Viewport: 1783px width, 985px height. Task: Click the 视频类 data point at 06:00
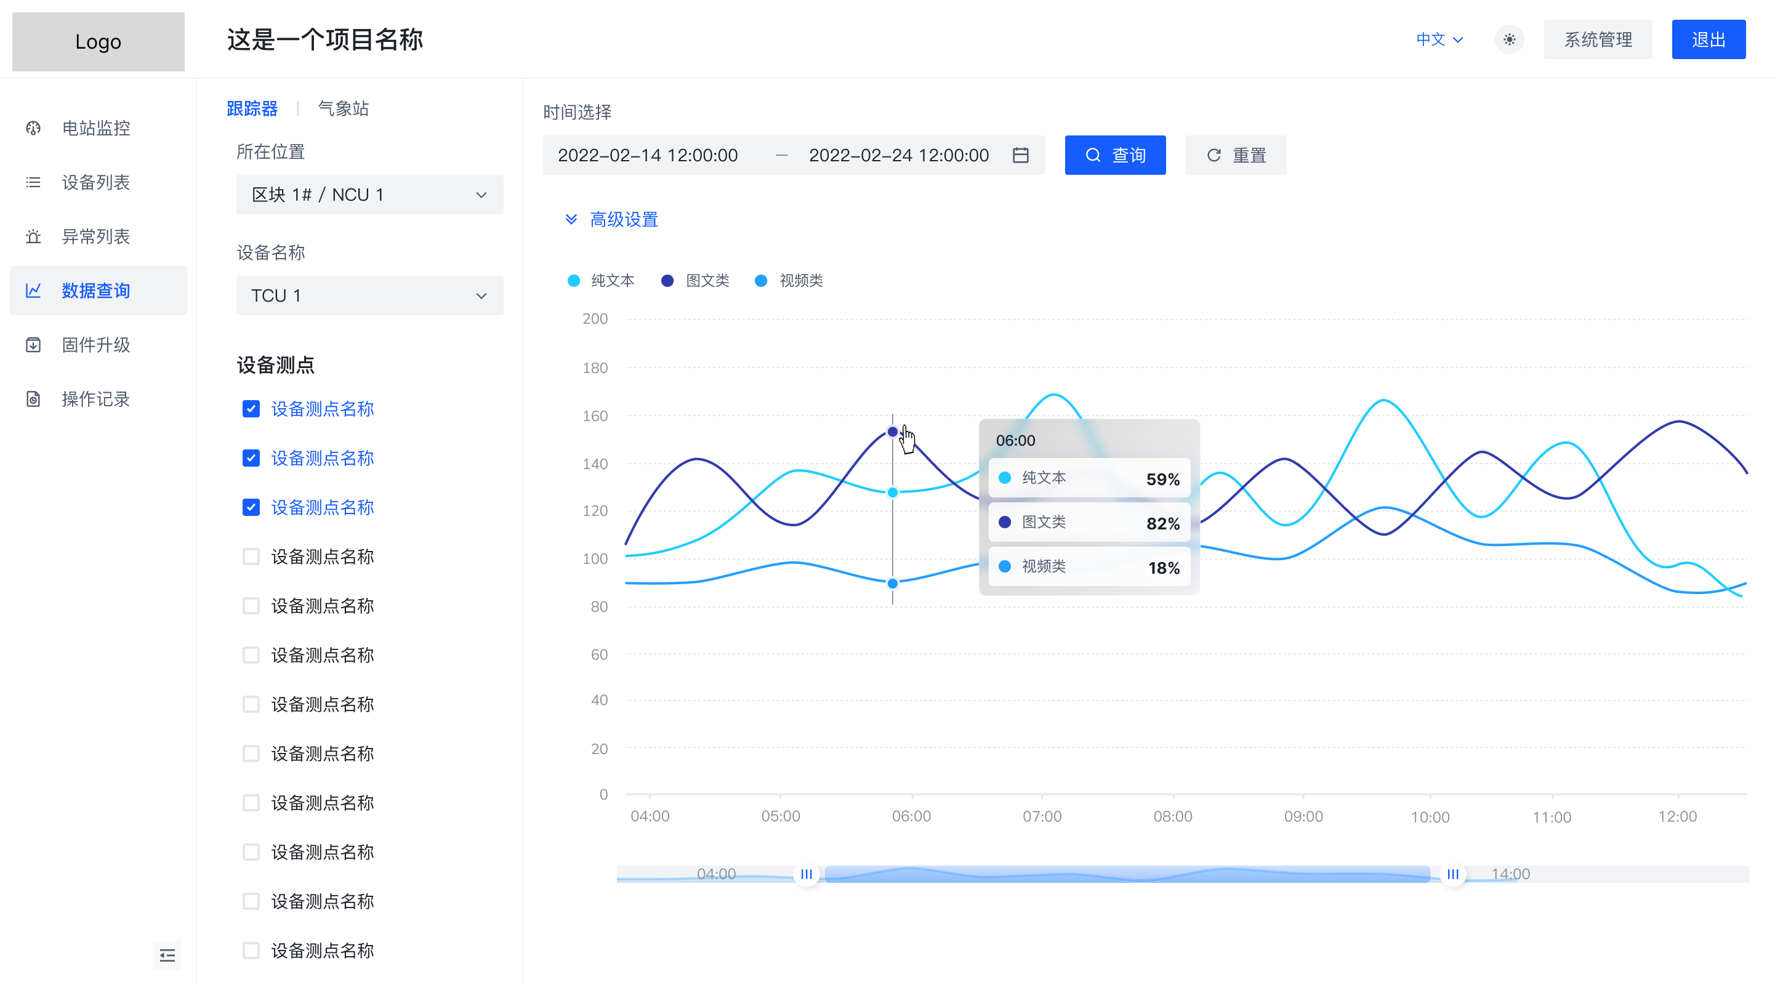(893, 584)
